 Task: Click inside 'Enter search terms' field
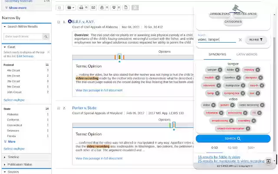23,37
